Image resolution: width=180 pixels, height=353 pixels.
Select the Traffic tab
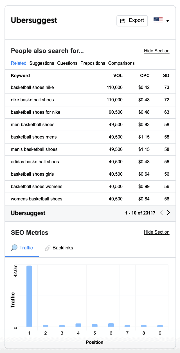tap(22, 248)
